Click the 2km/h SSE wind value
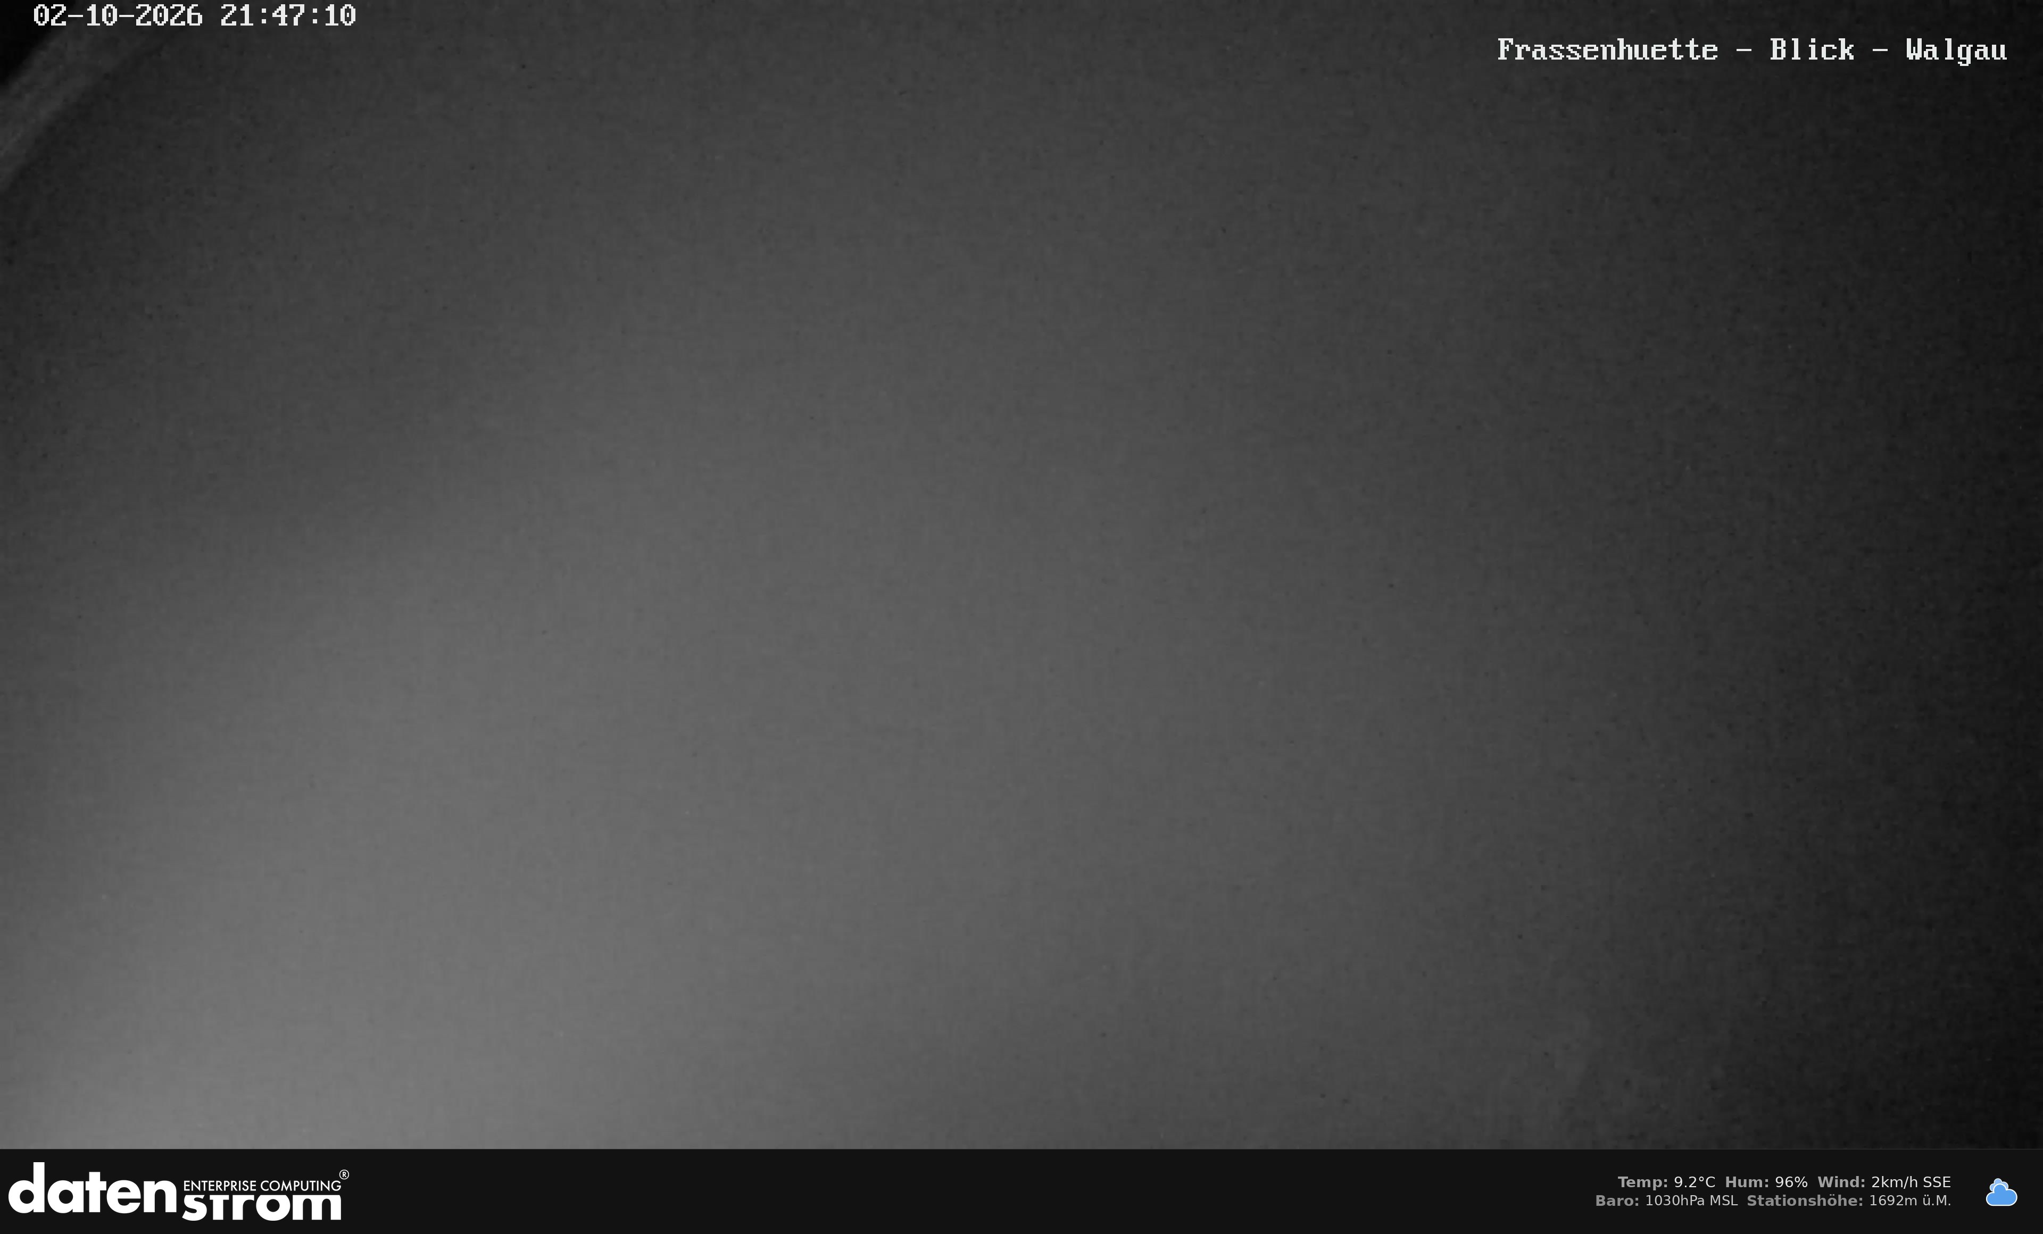The width and height of the screenshot is (2043, 1234). [1911, 1182]
